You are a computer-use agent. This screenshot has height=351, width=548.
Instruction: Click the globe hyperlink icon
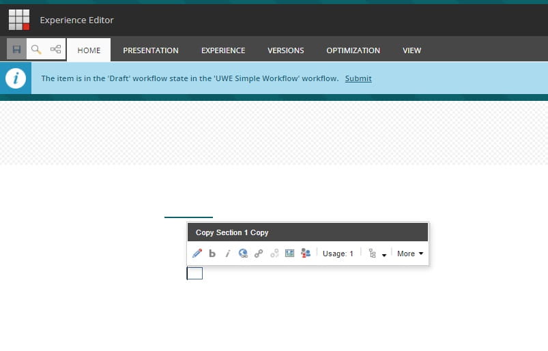[243, 254]
